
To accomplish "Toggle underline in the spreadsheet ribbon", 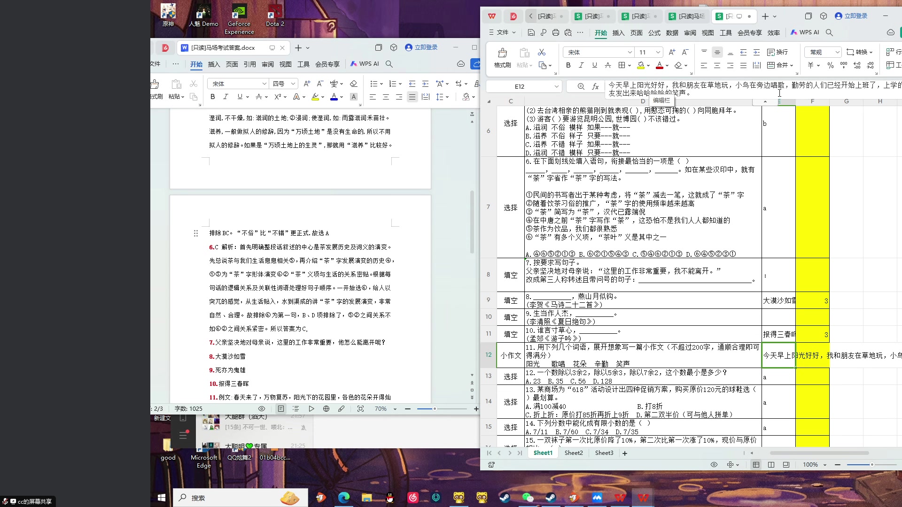I will (594, 65).
